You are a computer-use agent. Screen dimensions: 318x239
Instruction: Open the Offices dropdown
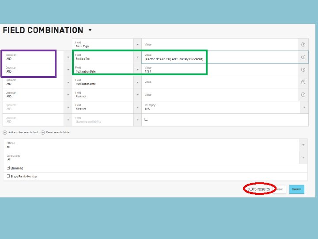(303, 145)
